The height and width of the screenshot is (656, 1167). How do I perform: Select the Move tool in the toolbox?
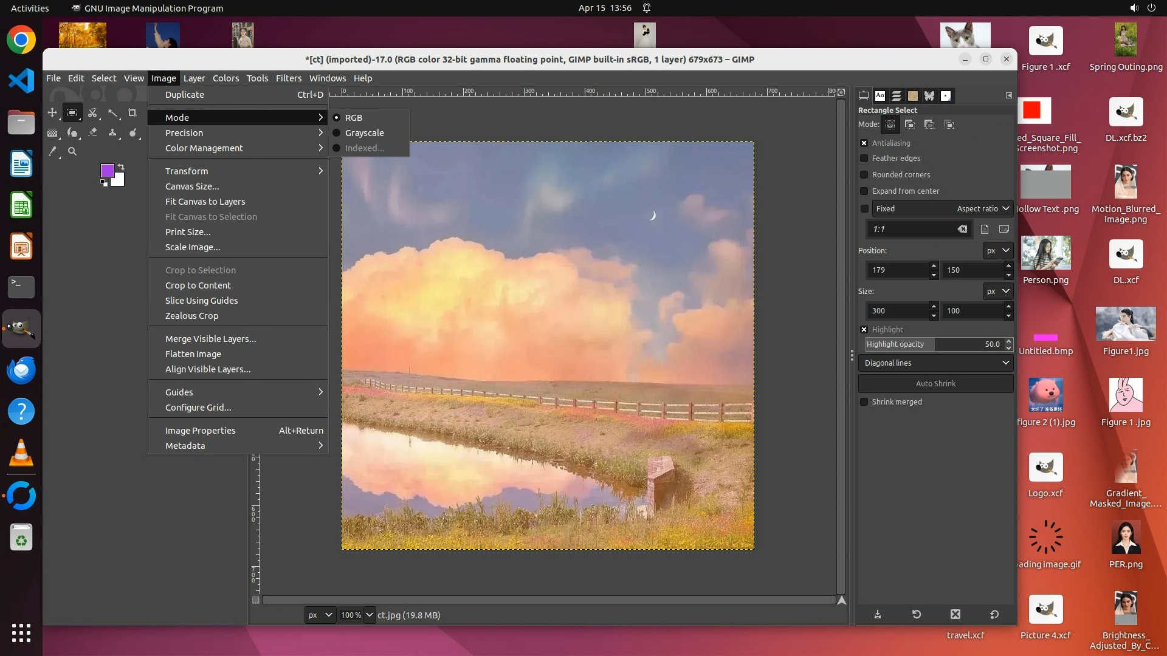point(52,113)
